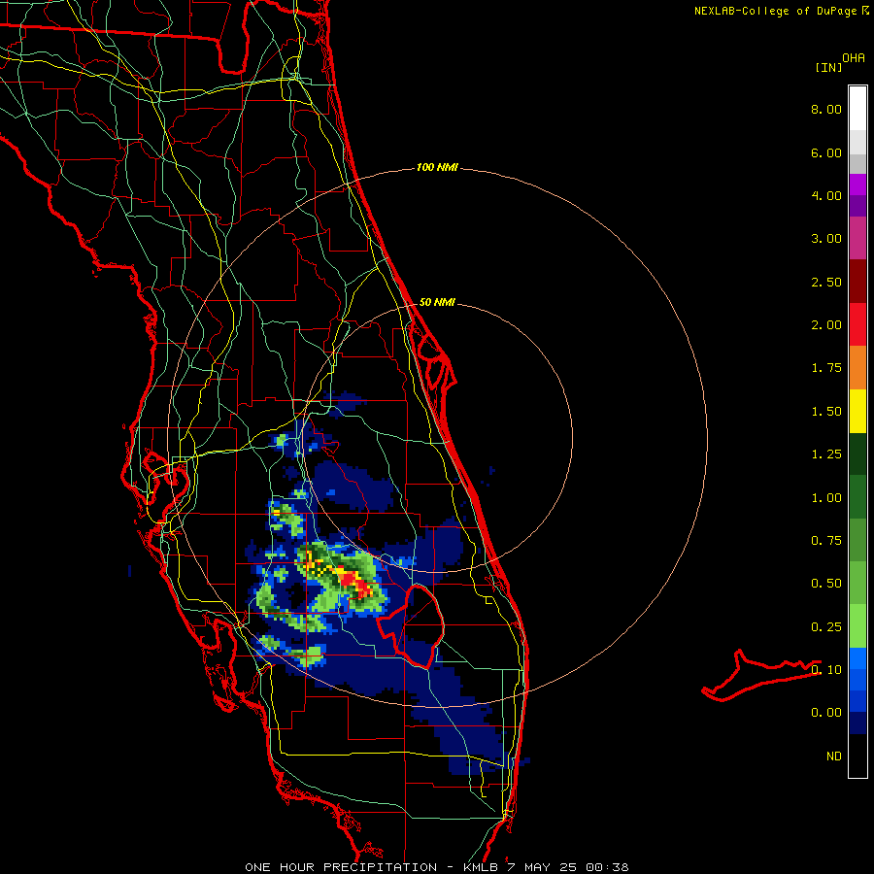
Task: Click the 1.75 legend value
Action: coord(826,368)
